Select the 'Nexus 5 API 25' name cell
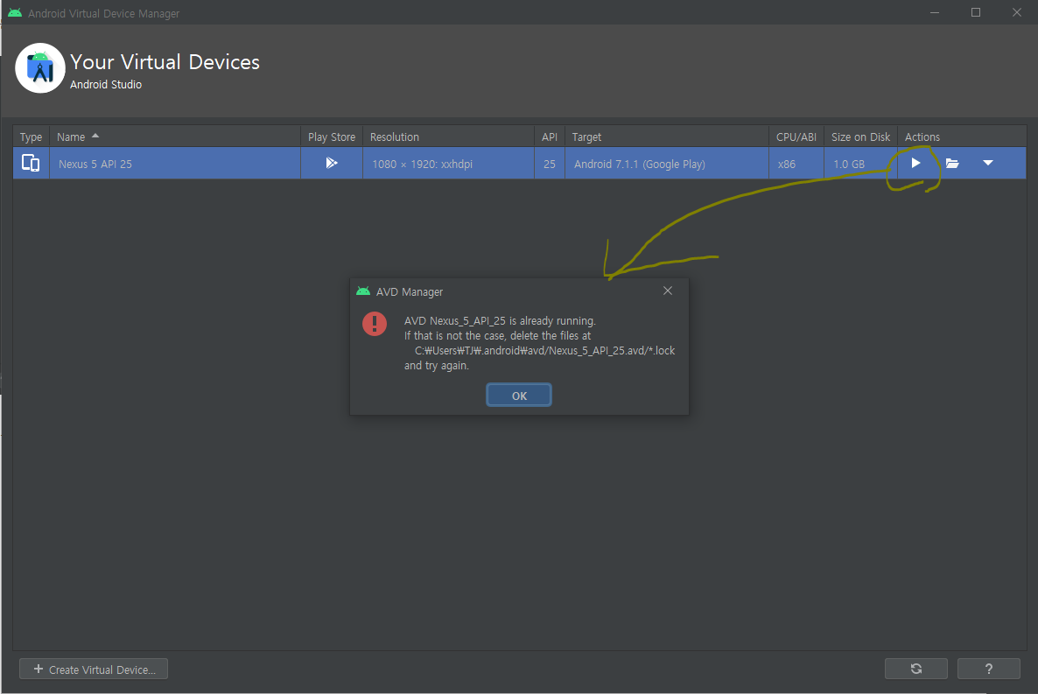 click(175, 164)
